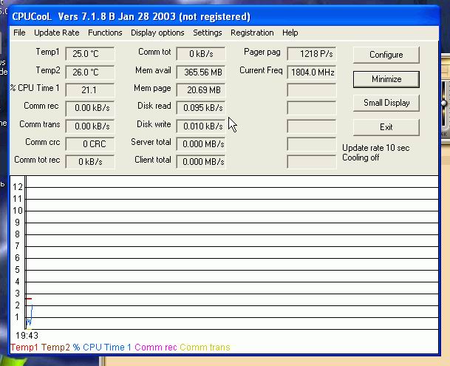
Task: Open the Display options menu
Action: point(157,33)
